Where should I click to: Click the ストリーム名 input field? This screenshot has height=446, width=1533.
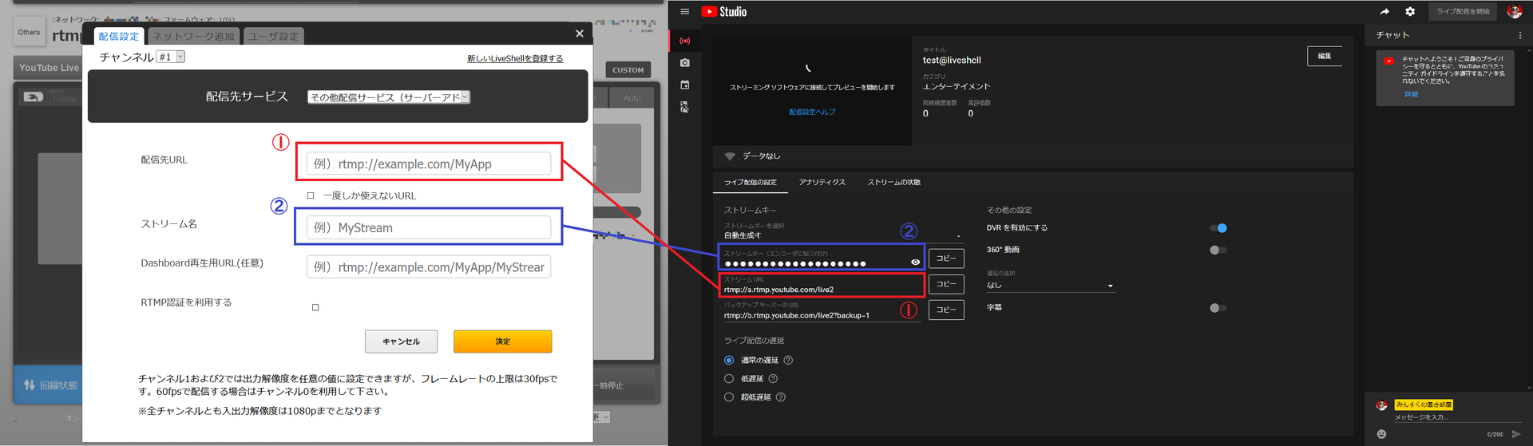point(429,227)
